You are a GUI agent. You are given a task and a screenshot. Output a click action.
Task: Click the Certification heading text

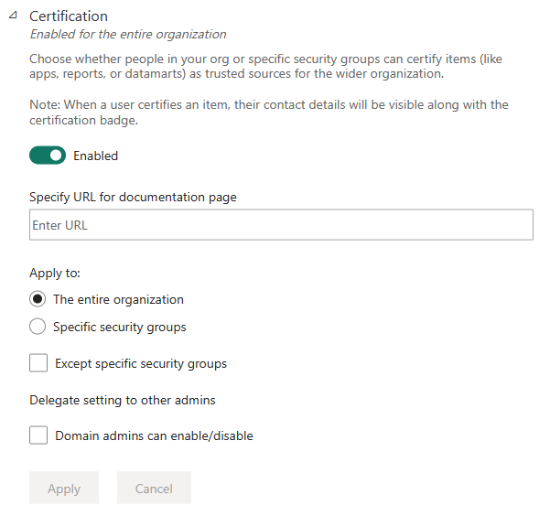(69, 16)
